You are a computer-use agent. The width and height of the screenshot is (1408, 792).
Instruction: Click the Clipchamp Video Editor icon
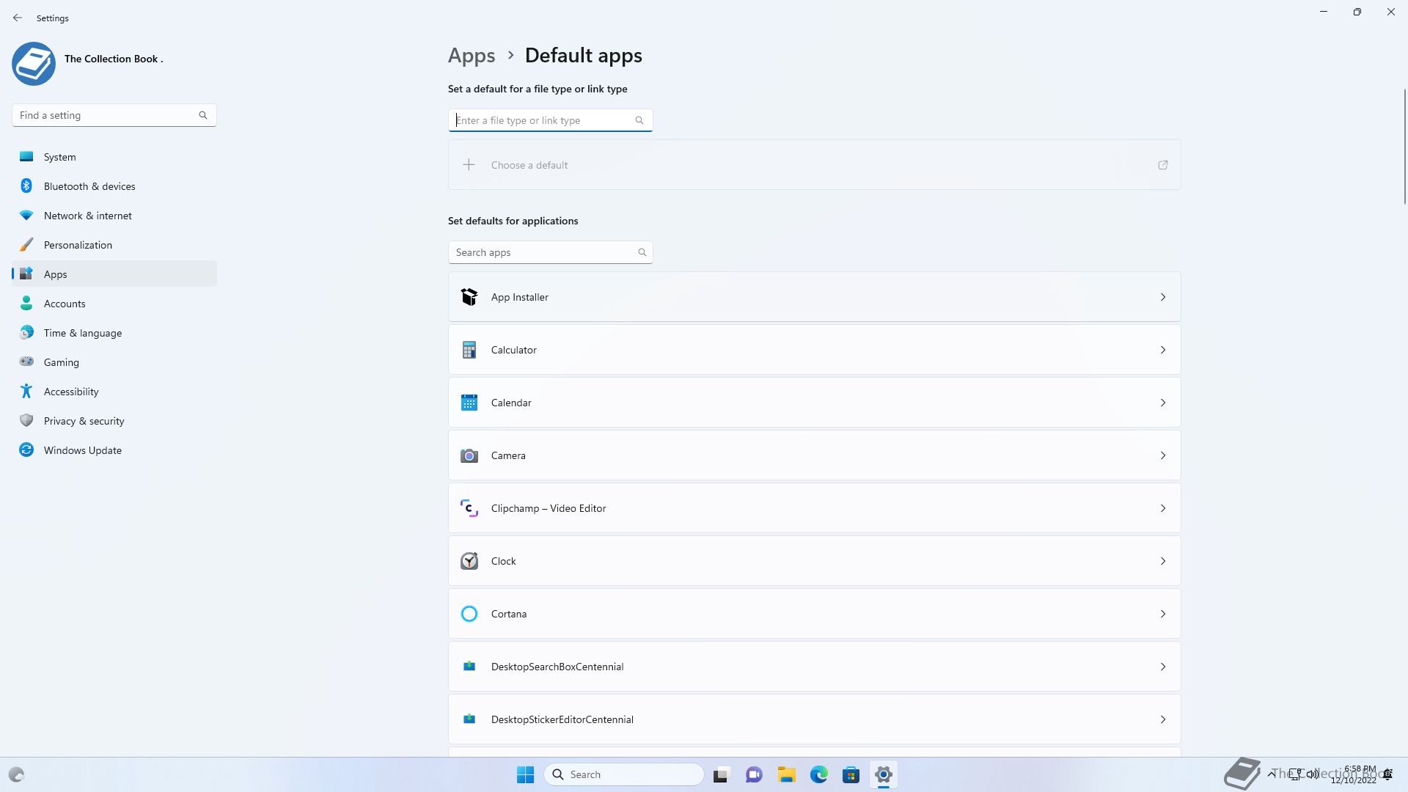point(469,508)
